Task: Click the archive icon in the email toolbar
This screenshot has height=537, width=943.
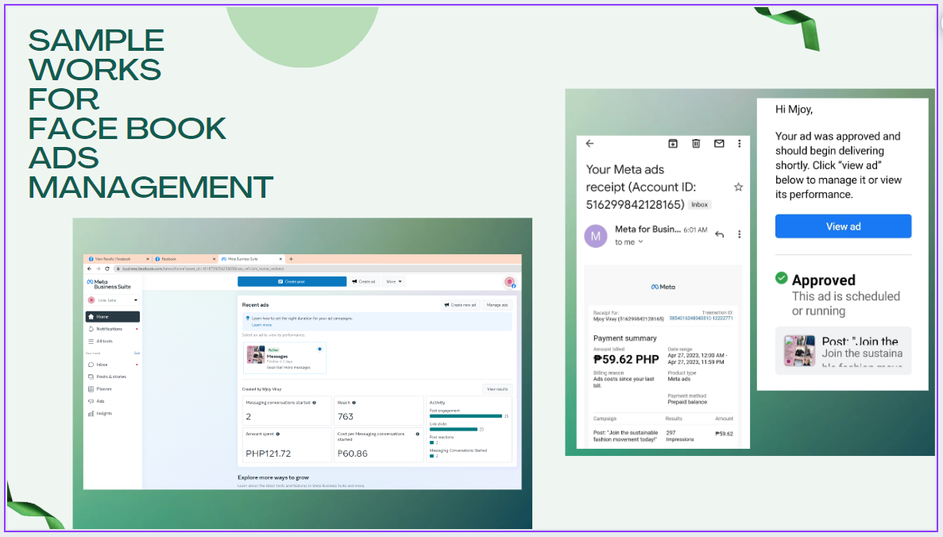Action: [x=673, y=143]
